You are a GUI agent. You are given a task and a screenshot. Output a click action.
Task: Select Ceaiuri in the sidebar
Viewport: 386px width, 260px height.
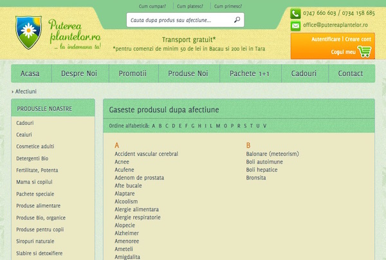coord(25,135)
